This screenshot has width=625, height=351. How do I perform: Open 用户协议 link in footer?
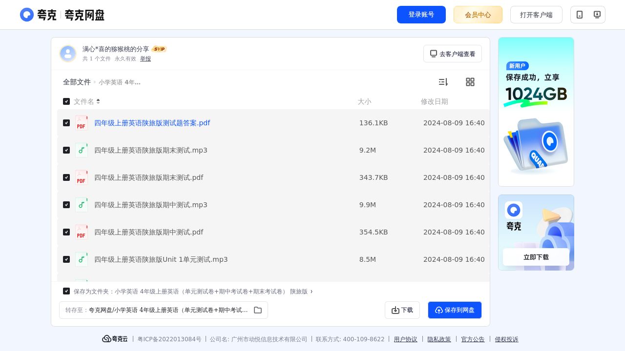(406, 339)
